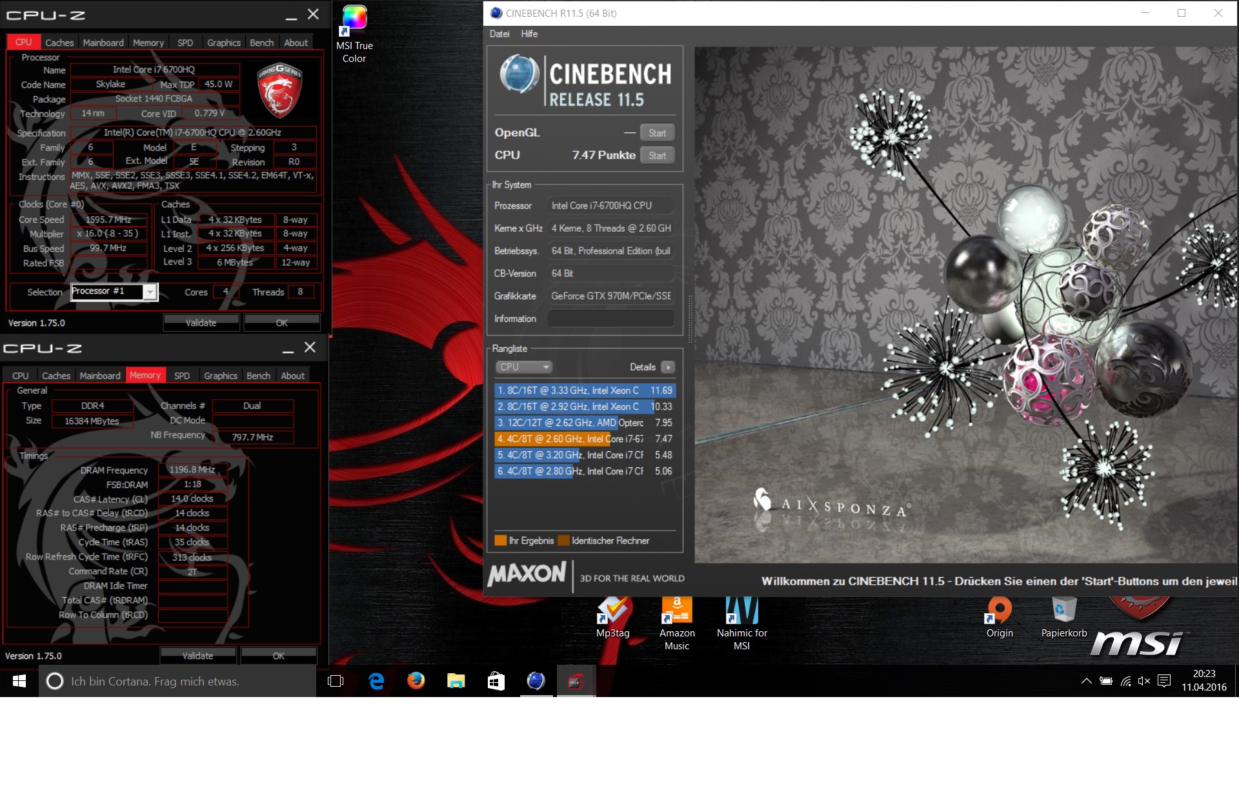
Task: Select ranking row 2 Intel Xeon 10.33
Action: coord(585,407)
